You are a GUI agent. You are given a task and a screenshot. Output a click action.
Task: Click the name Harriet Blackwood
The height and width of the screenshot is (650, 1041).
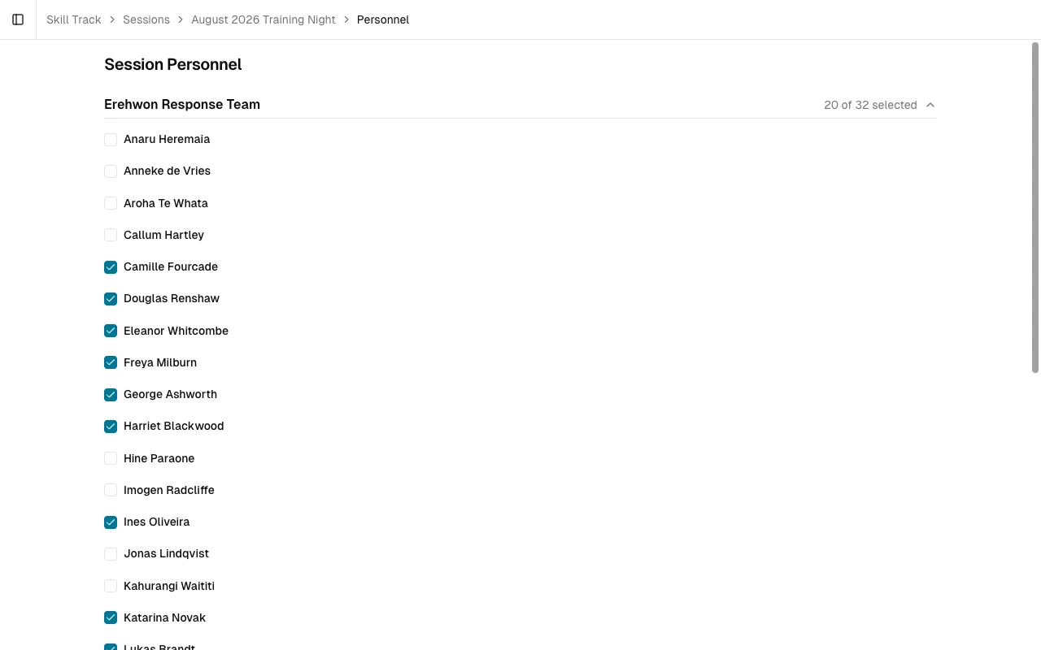tap(173, 426)
